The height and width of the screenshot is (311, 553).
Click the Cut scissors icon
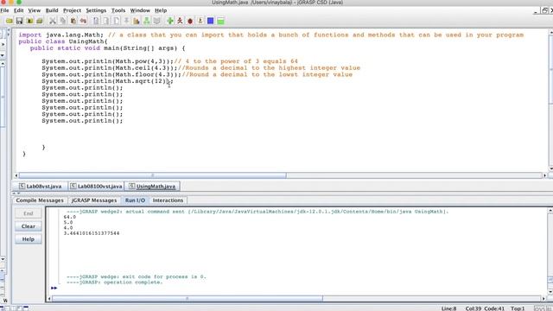point(53,21)
